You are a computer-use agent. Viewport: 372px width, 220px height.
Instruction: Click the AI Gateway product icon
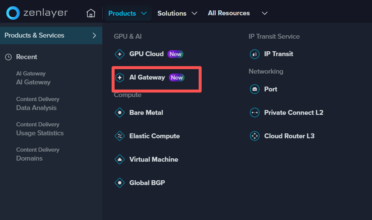pyautogui.click(x=119, y=78)
